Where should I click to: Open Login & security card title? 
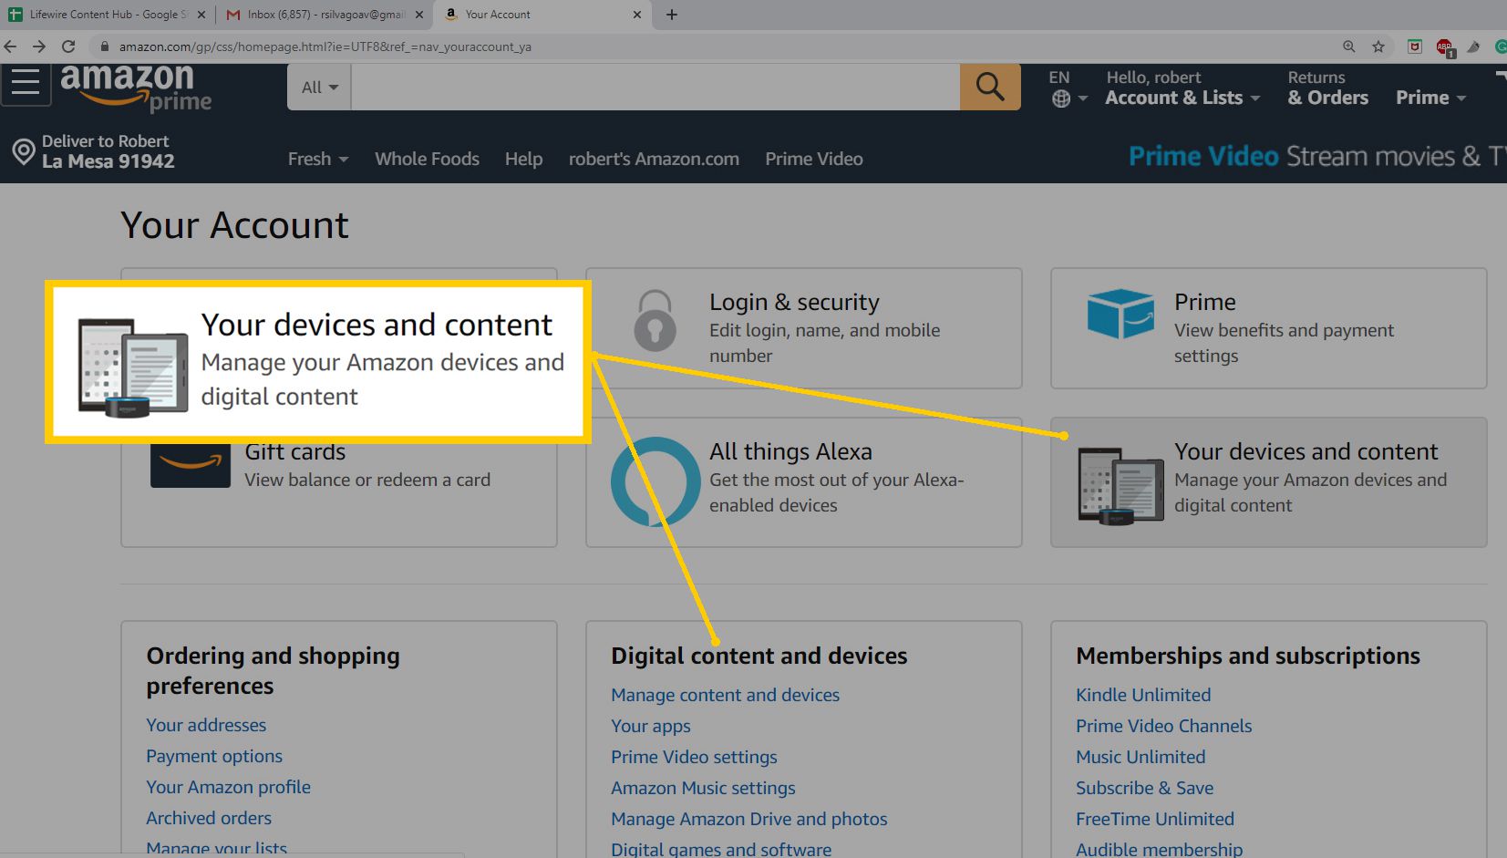pyautogui.click(x=794, y=302)
